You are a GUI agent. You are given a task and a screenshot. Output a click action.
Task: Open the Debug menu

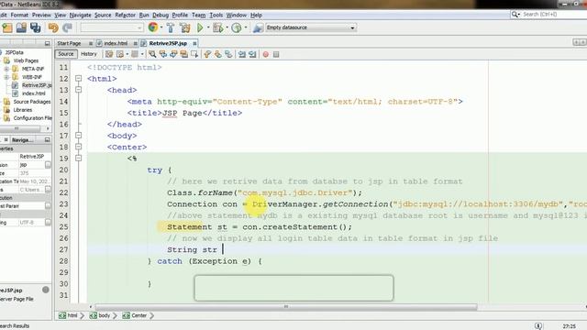click(x=161, y=15)
